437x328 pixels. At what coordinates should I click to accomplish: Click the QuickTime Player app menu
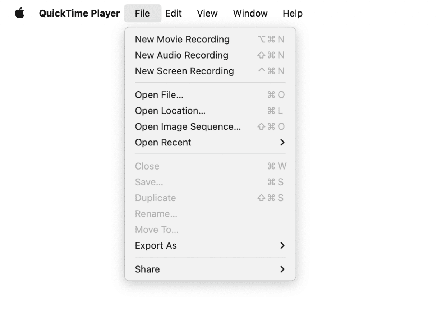point(79,13)
